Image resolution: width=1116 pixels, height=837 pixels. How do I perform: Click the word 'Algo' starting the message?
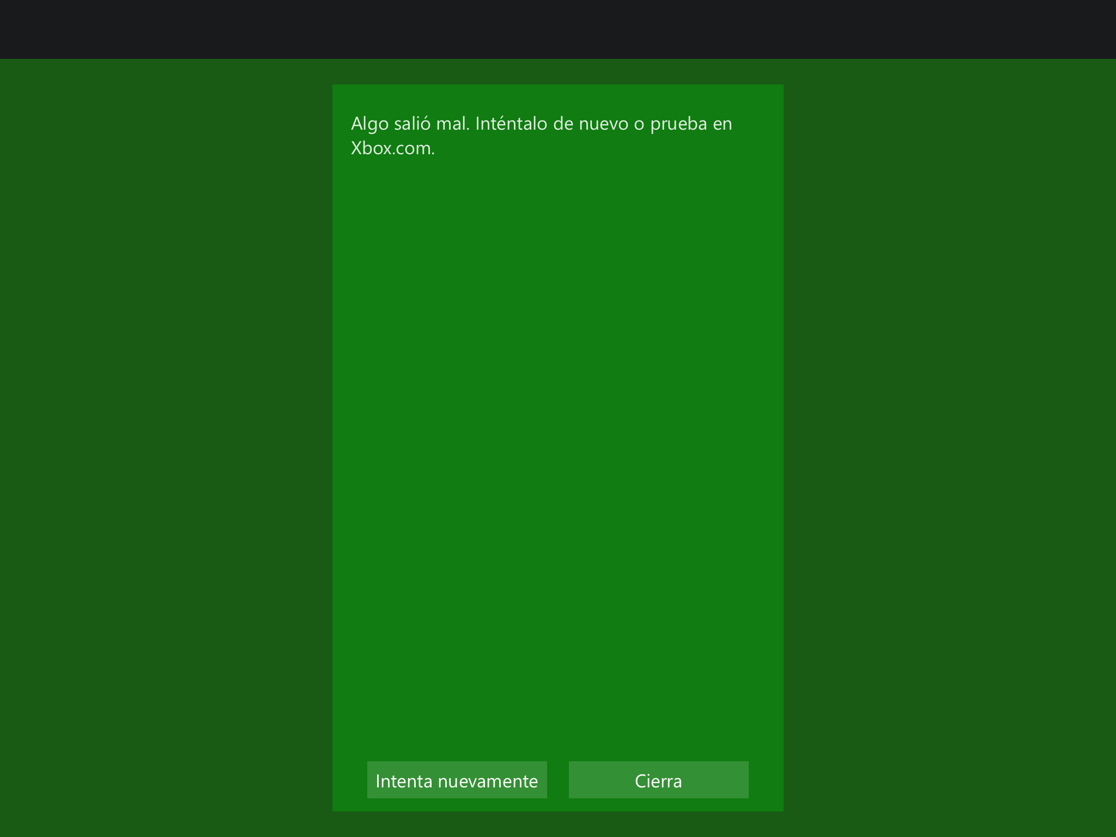[369, 124]
